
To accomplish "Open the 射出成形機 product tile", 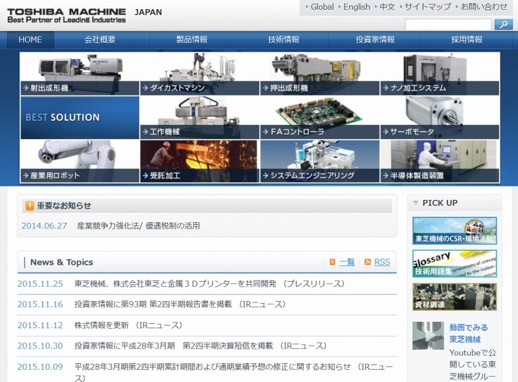I will 80,74.
